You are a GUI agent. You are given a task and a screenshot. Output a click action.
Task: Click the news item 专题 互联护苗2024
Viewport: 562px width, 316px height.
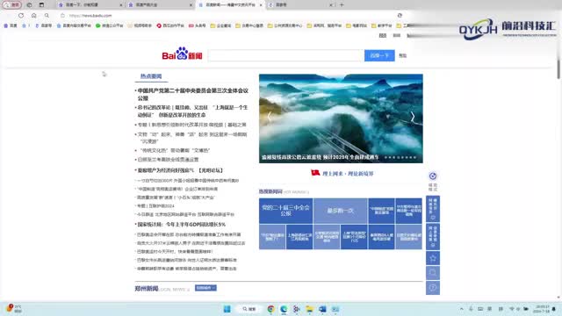pyautogui.click(x=155, y=206)
